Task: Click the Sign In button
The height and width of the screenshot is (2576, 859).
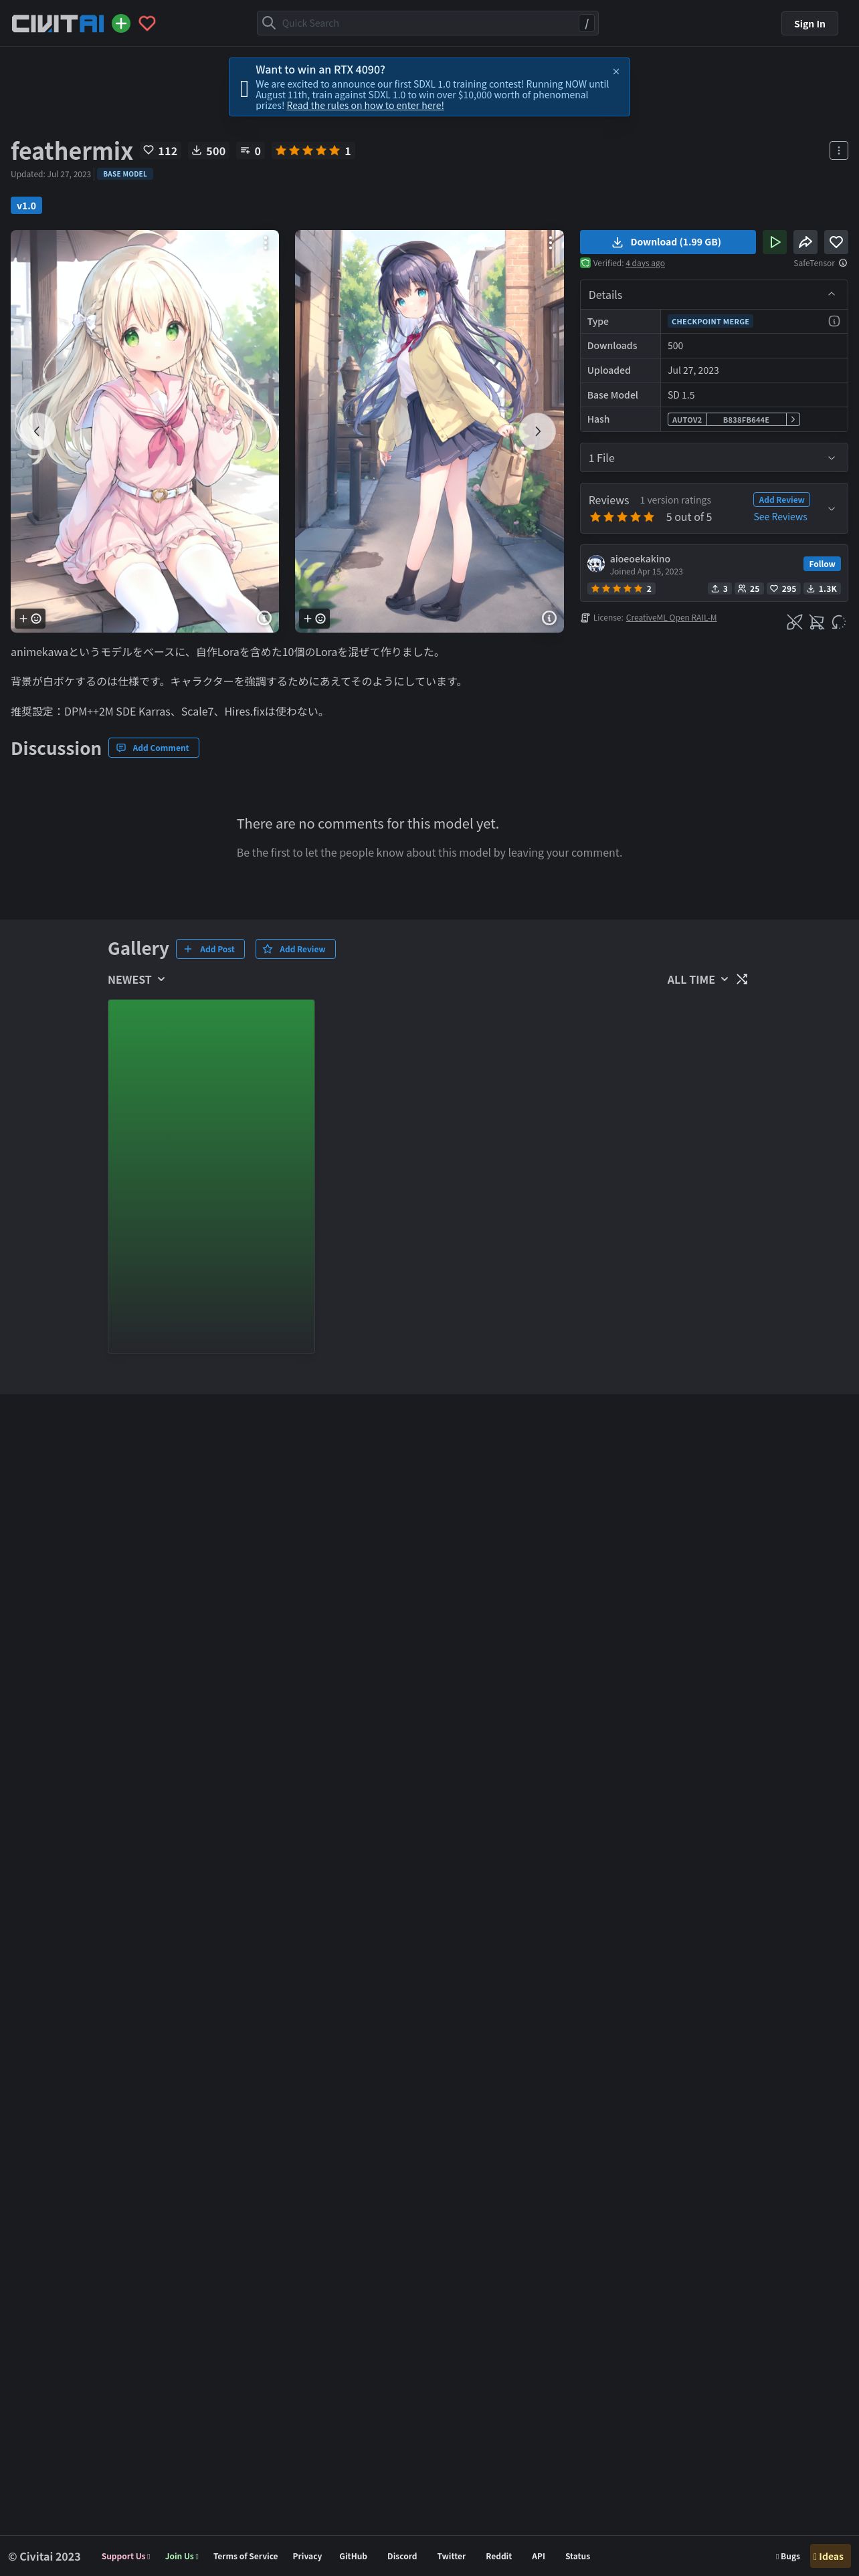Action: click(810, 24)
